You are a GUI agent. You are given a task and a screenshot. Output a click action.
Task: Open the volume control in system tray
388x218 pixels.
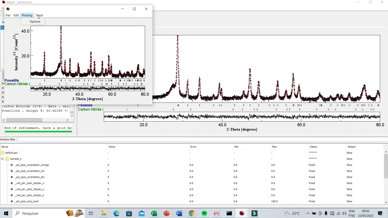coord(344,213)
